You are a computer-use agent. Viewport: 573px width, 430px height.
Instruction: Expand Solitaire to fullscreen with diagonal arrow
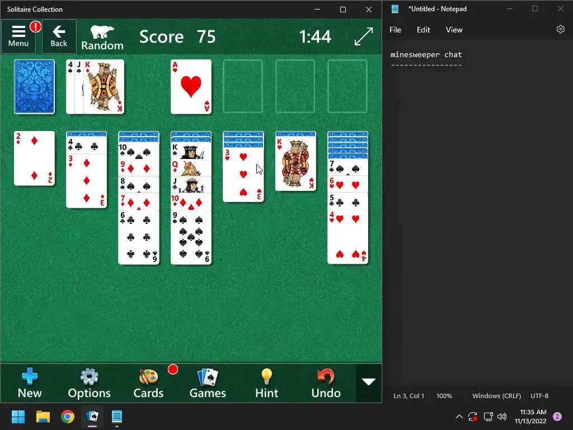click(364, 36)
